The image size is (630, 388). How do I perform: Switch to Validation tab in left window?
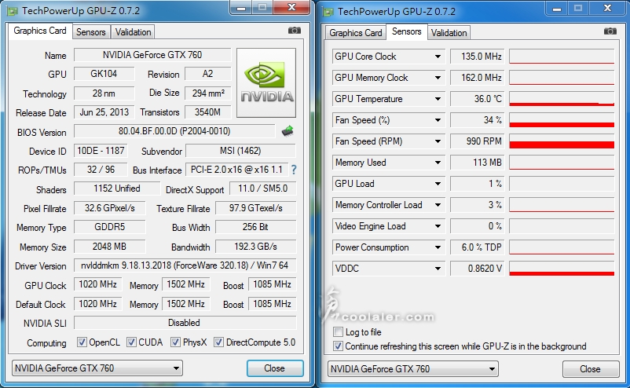pos(133,32)
